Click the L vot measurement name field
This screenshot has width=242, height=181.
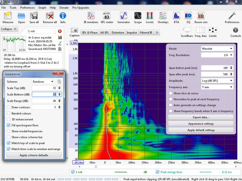pyautogui.click(x=41, y=31)
